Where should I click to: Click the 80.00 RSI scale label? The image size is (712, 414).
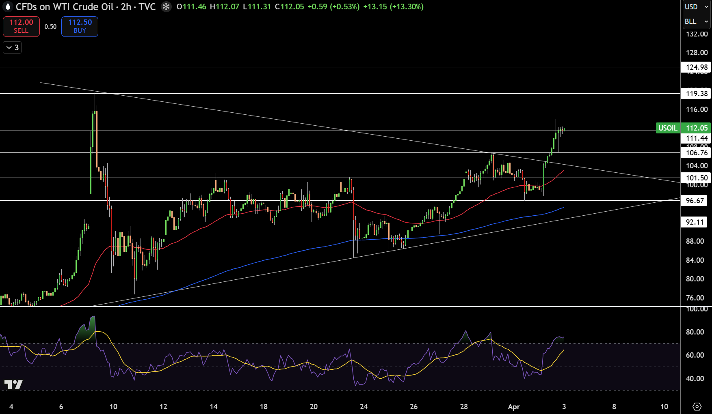pos(695,332)
